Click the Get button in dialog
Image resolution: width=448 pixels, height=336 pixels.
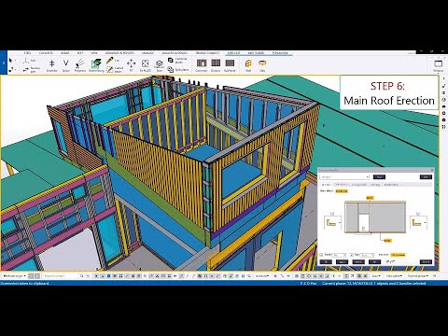pyautogui.click(x=374, y=262)
